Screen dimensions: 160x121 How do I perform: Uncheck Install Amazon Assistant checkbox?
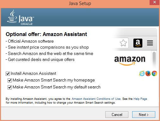pyautogui.click(x=8, y=74)
